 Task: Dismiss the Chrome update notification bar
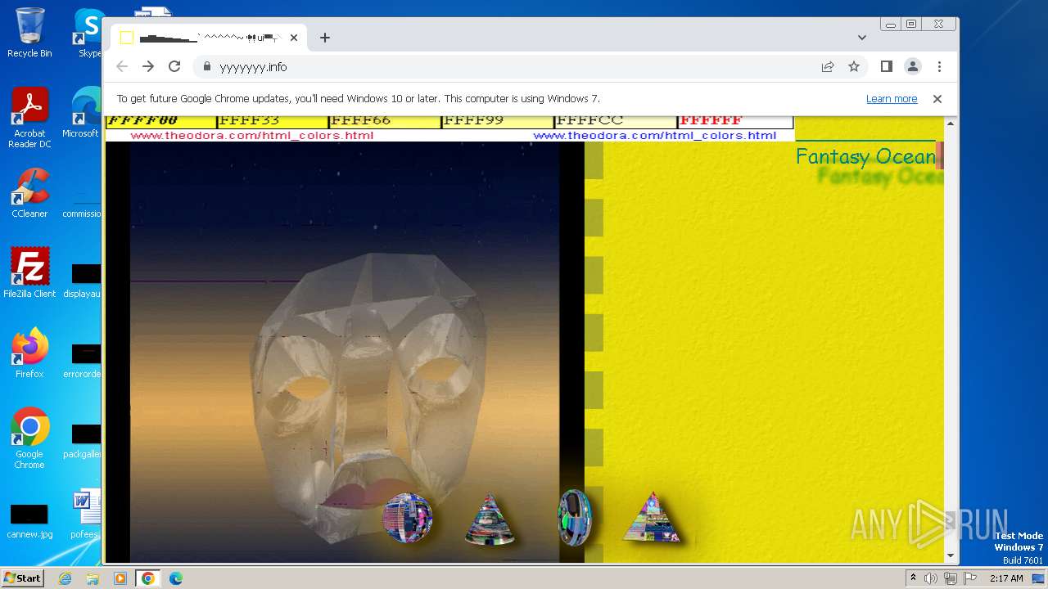click(x=937, y=99)
